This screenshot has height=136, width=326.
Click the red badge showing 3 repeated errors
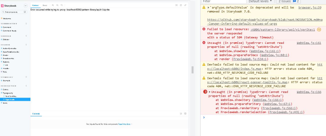click(x=205, y=92)
